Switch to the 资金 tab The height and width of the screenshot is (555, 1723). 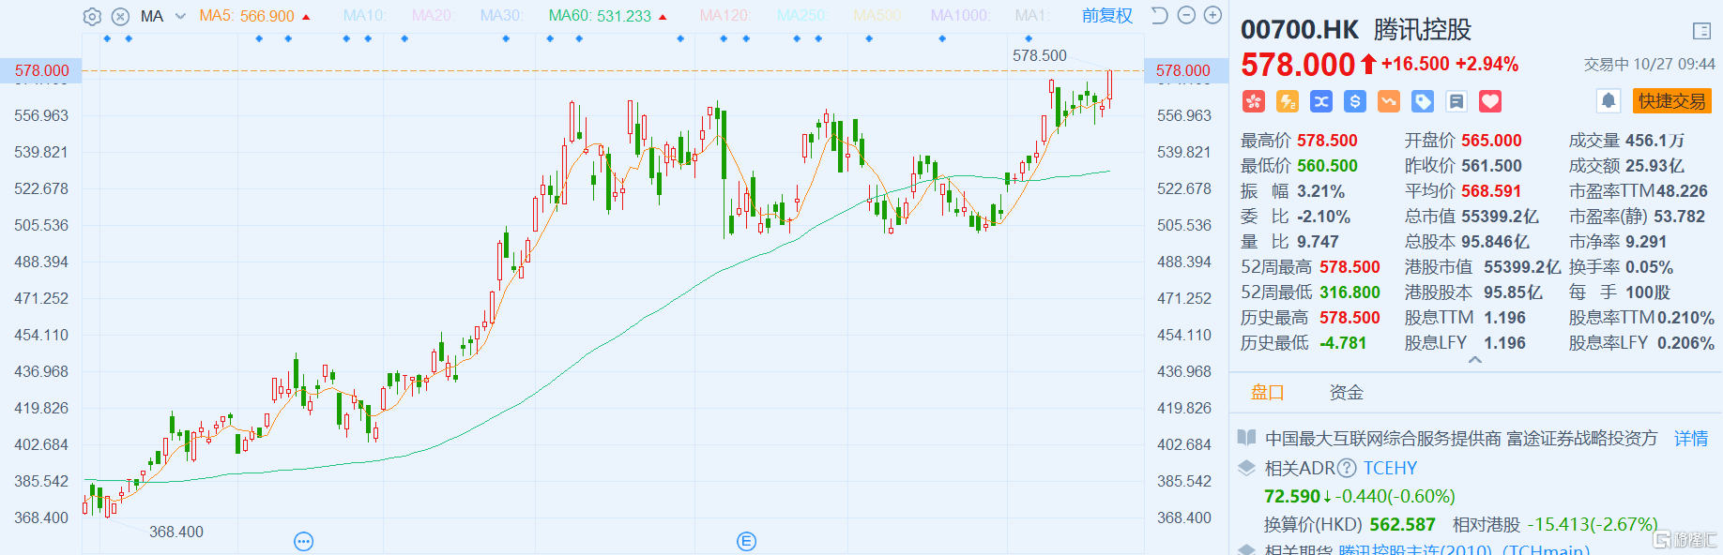click(1346, 393)
